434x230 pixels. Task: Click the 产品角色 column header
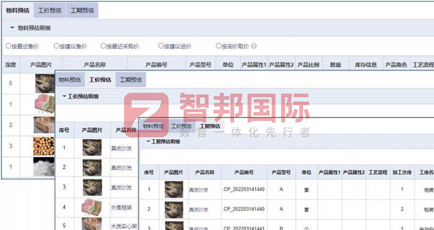396,65
